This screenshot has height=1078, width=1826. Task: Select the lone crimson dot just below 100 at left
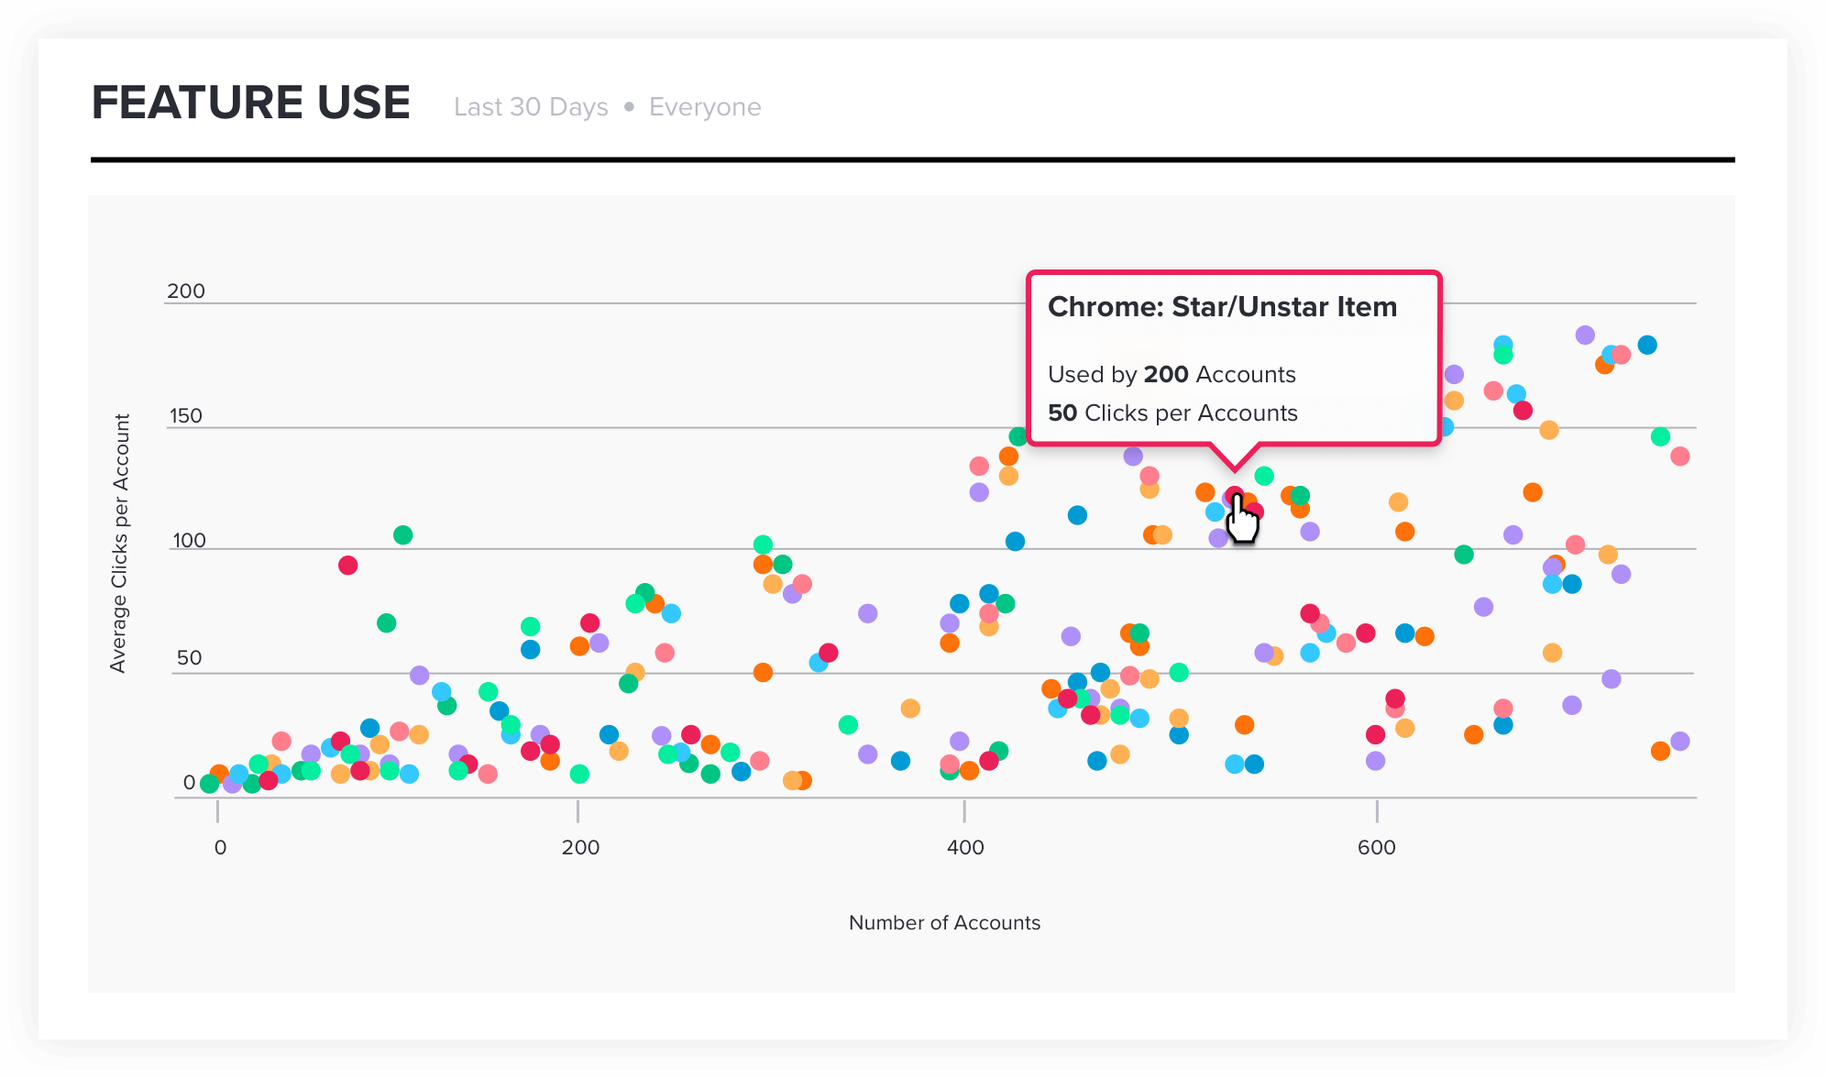[347, 565]
